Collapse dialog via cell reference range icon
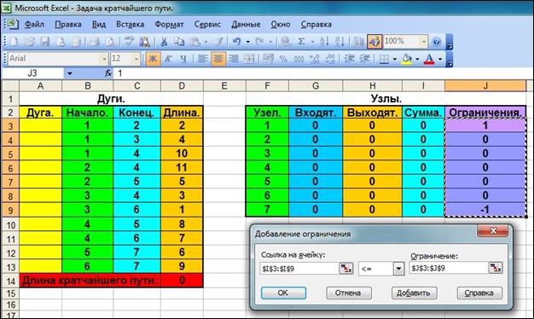The height and width of the screenshot is (319, 534). (346, 269)
